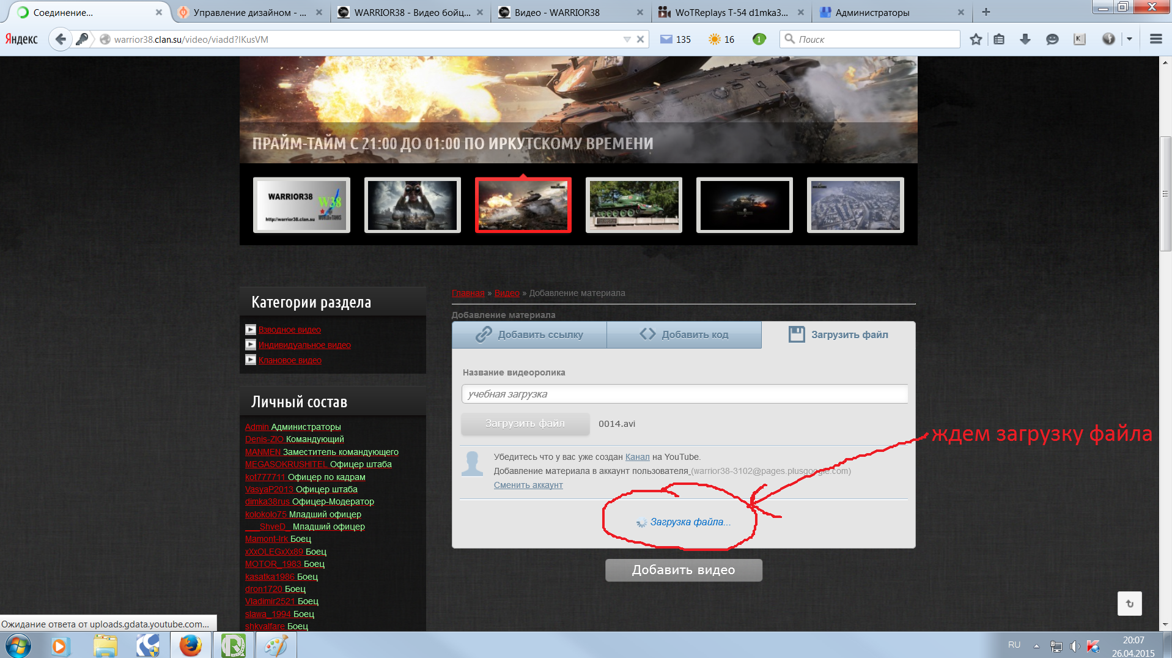Open the mail indicator showing 135
Image resolution: width=1172 pixels, height=658 pixels.
click(676, 39)
